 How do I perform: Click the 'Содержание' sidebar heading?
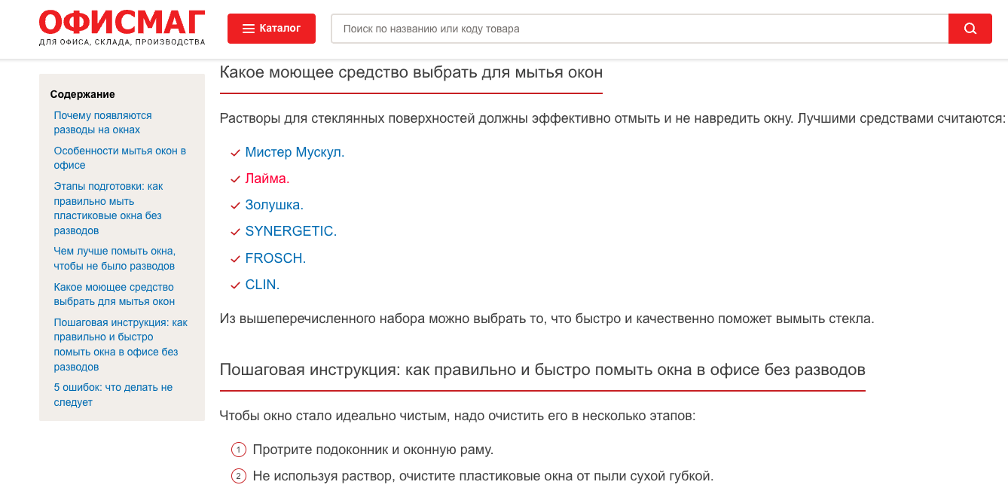click(x=82, y=94)
